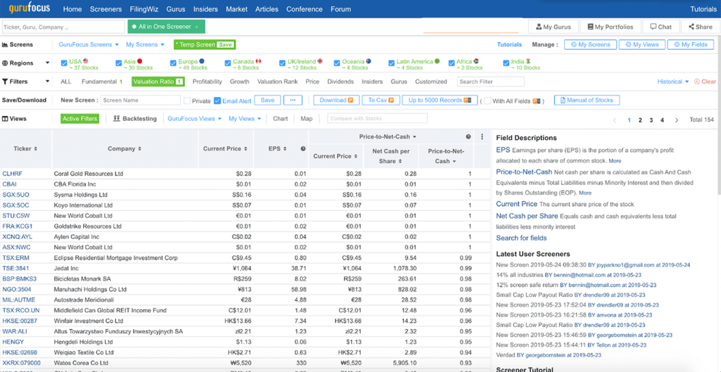The width and height of the screenshot is (721, 372).
Task: Enable the Private checkbox
Action: pos(187,101)
